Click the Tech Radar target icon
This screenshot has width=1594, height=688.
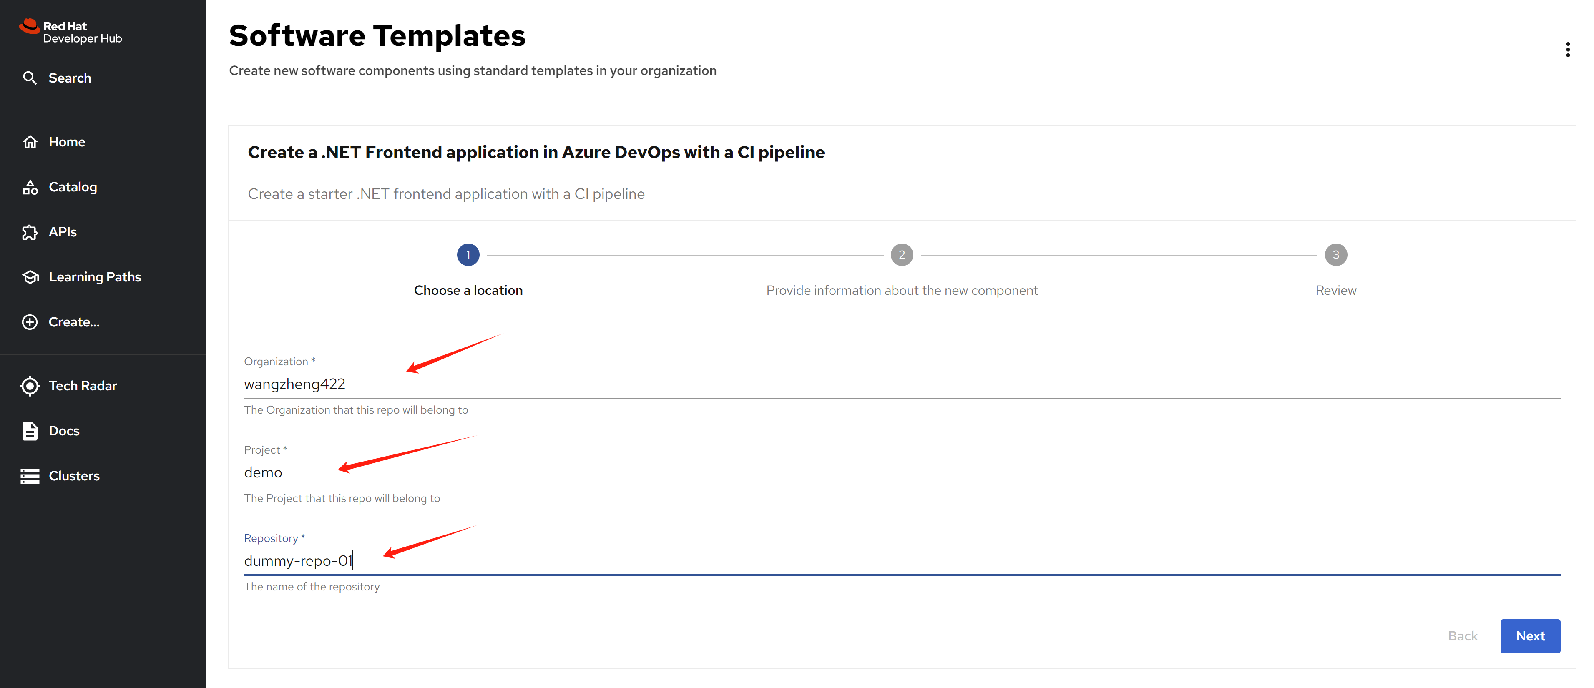point(30,386)
